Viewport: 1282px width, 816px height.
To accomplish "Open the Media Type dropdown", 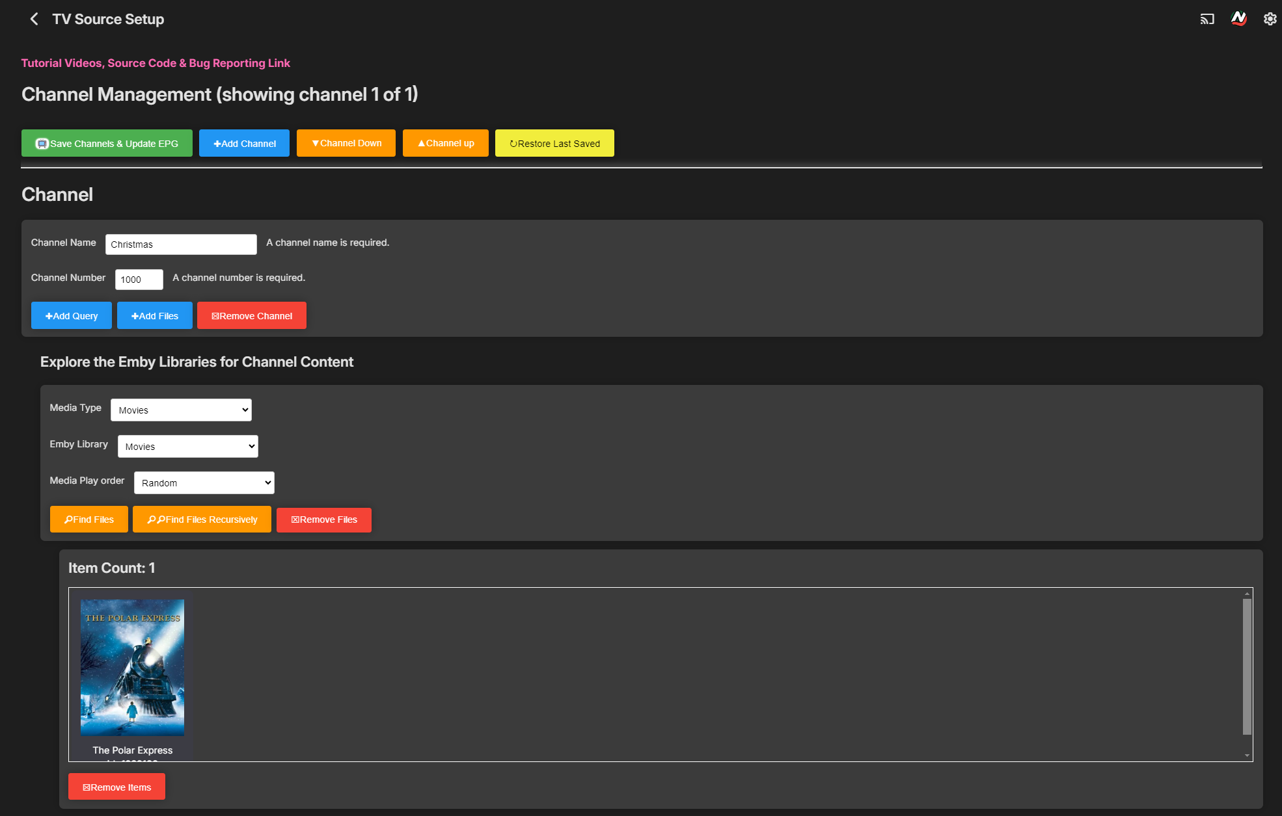I will click(x=181, y=410).
